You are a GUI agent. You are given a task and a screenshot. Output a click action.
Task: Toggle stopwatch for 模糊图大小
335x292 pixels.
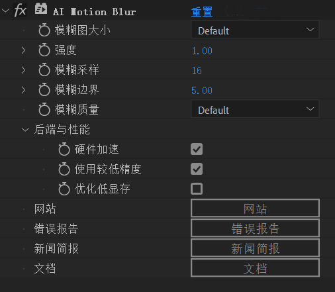point(44,30)
